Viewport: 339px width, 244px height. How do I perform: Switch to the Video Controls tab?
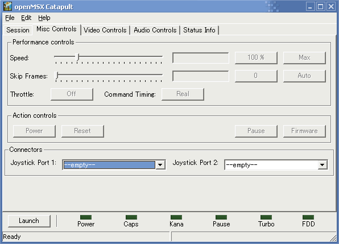coord(105,30)
